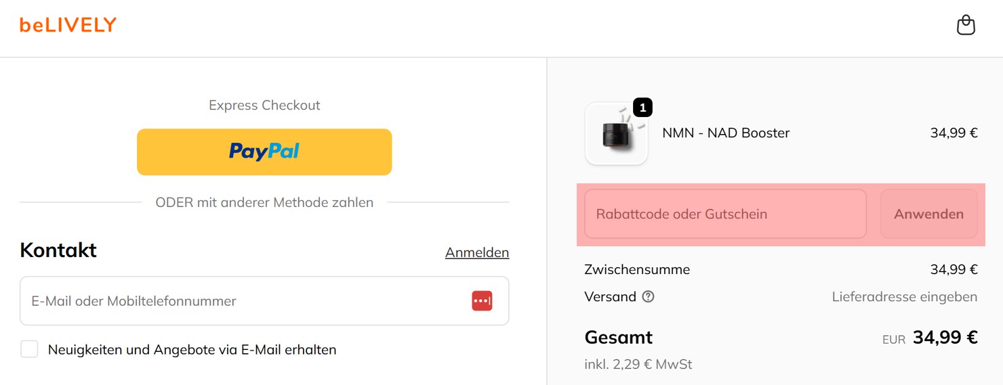The height and width of the screenshot is (385, 1003).
Task: Click the inkl. MwSt tax note
Action: (x=638, y=364)
